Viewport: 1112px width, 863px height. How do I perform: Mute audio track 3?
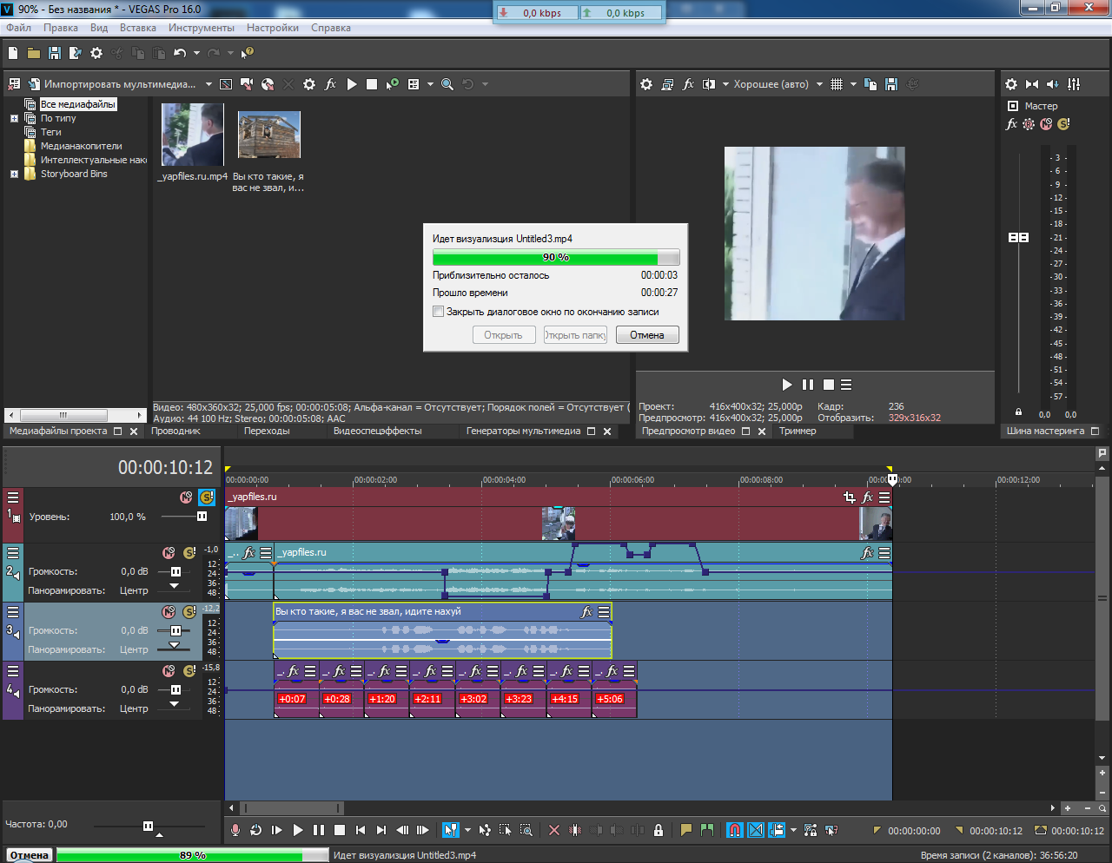tap(169, 612)
